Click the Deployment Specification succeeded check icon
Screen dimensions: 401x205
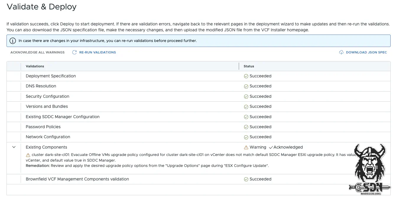246,76
